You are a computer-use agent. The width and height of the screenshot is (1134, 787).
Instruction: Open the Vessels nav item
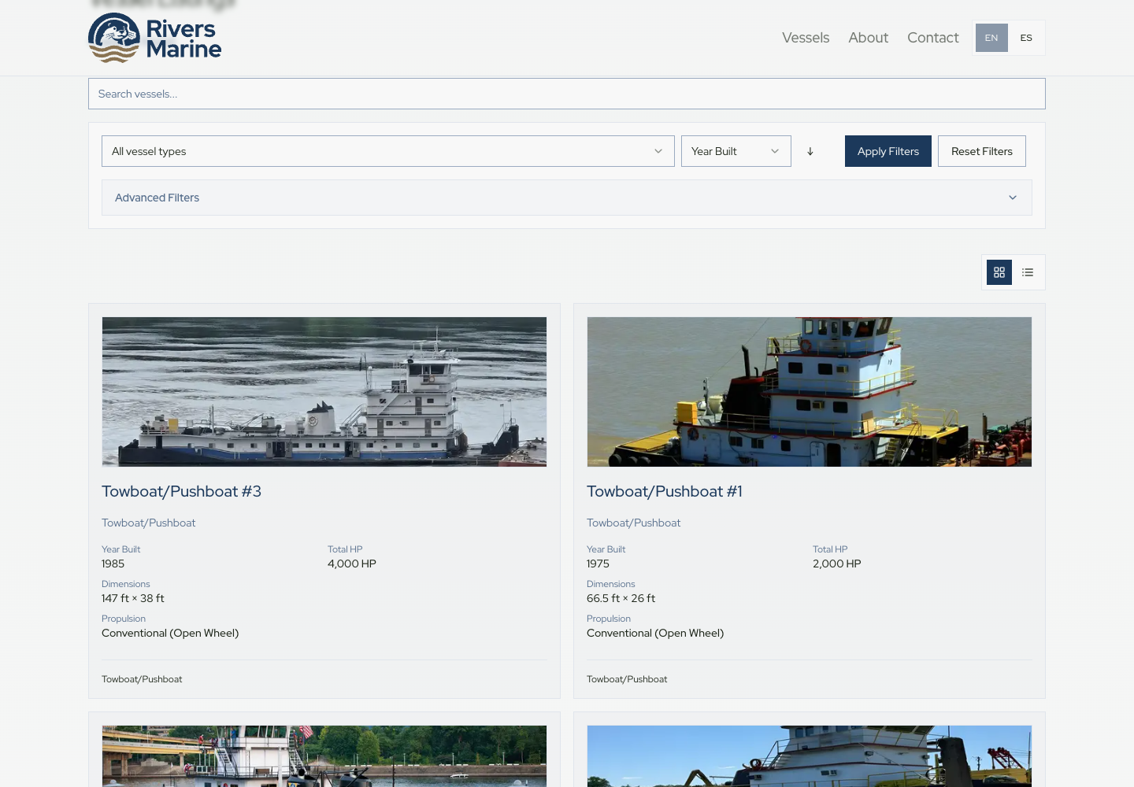[x=806, y=38]
